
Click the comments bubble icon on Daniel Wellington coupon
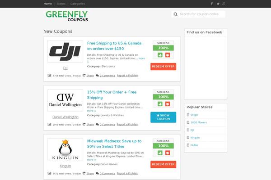(97, 124)
